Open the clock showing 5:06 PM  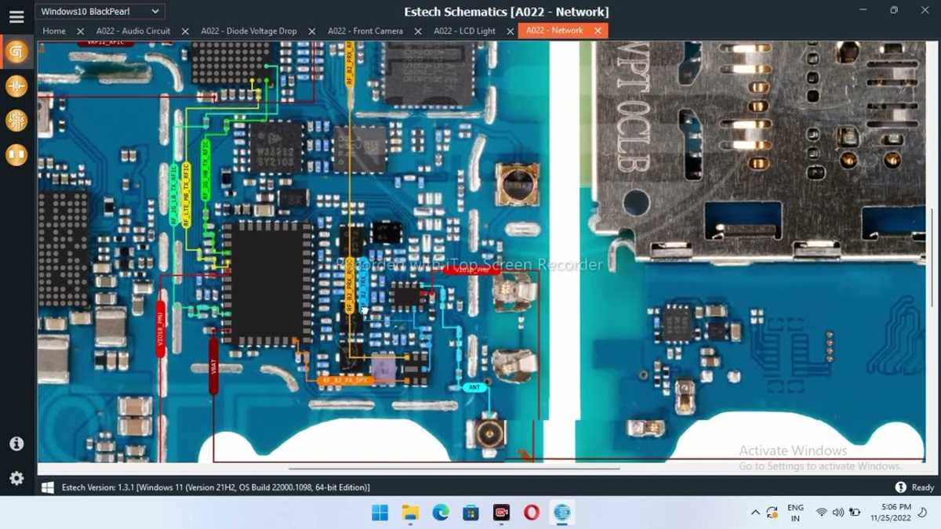(891, 513)
